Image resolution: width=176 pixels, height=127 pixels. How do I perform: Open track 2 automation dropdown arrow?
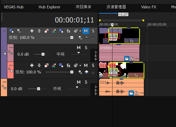tap(78, 53)
